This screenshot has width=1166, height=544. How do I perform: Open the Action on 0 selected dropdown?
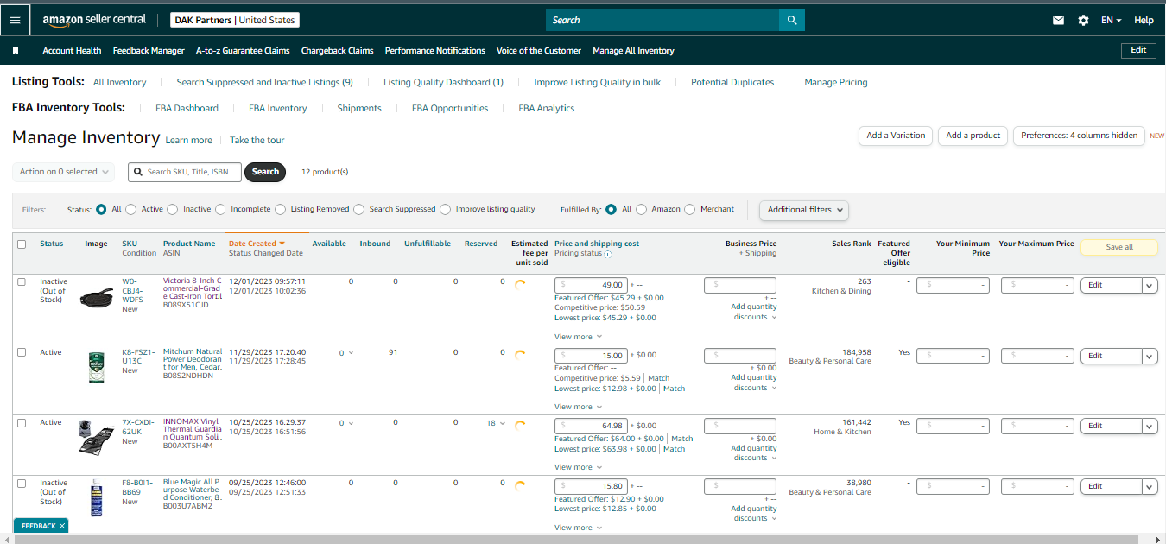tap(64, 172)
